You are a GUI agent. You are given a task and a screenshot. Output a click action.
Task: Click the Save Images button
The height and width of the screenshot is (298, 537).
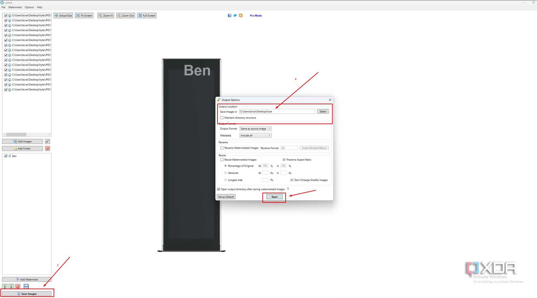[x=27, y=294]
